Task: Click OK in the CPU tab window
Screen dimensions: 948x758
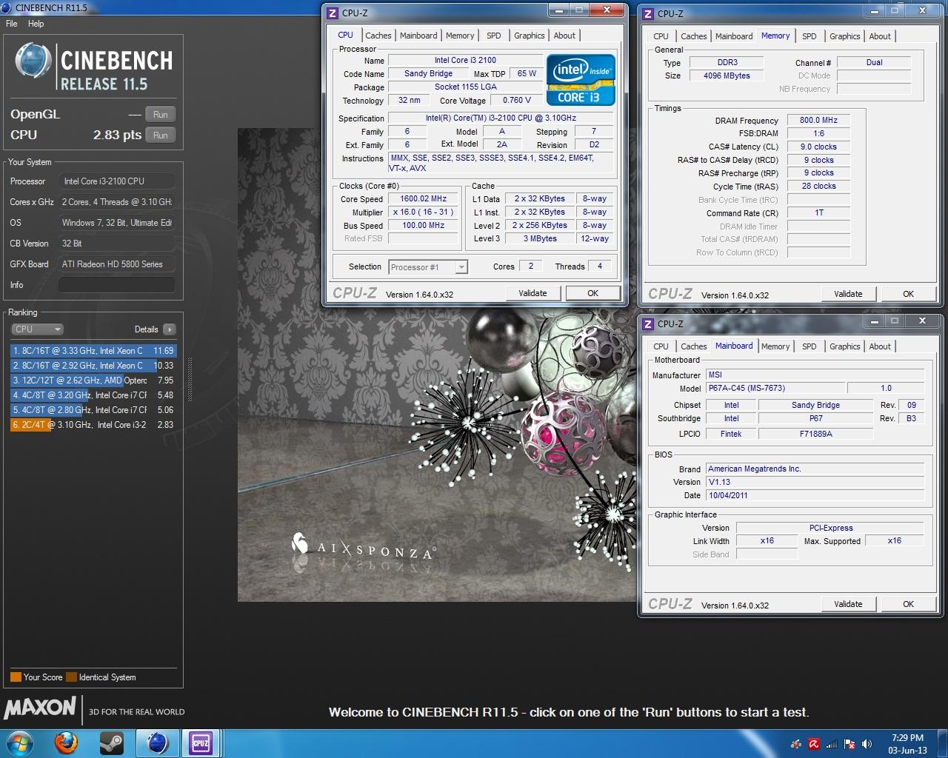Action: click(593, 293)
